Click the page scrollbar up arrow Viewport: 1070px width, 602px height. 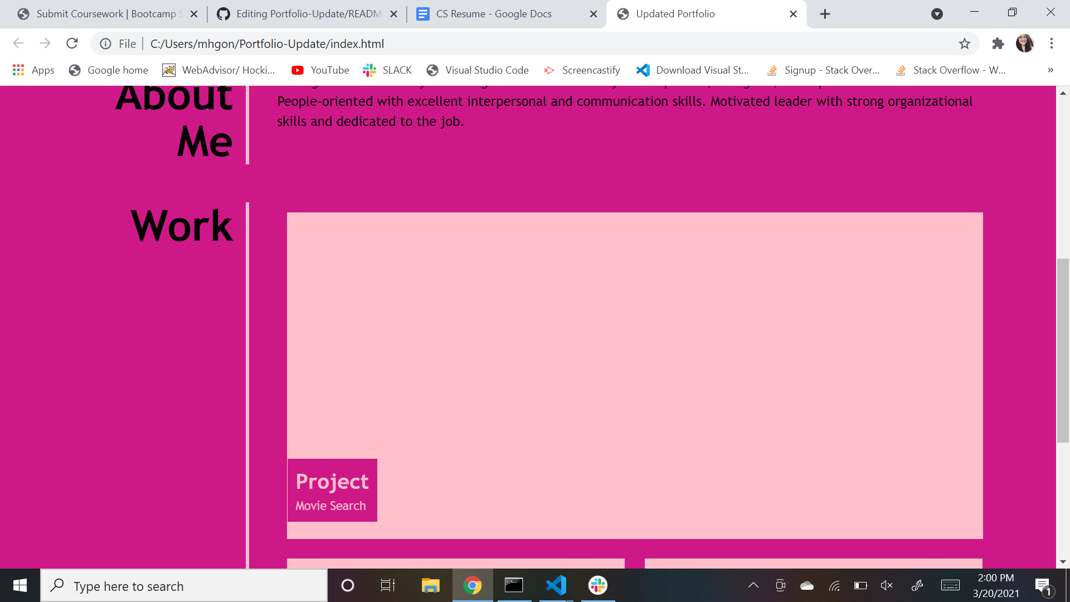1063,93
